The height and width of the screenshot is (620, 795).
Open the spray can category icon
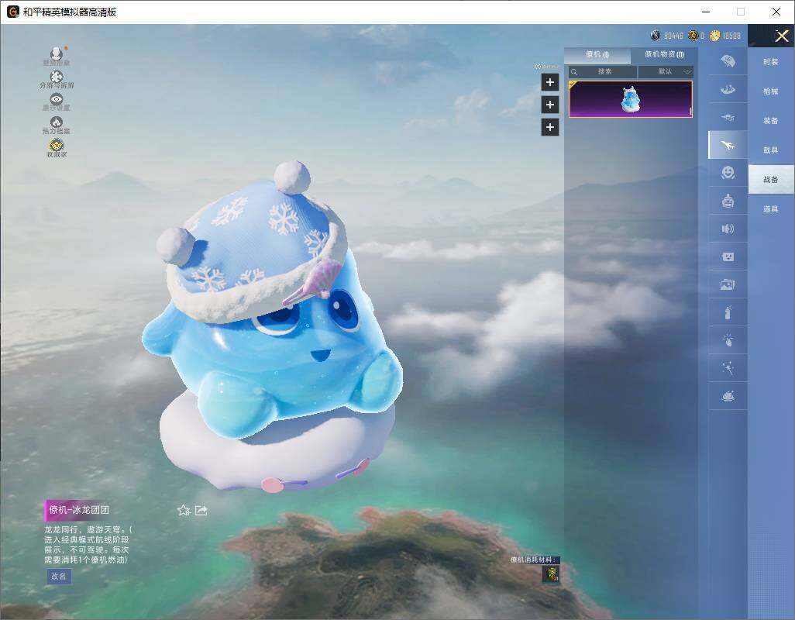point(728,313)
